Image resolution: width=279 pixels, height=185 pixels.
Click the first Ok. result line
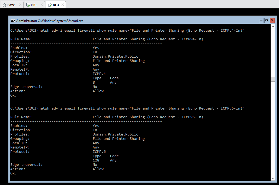[13, 95]
